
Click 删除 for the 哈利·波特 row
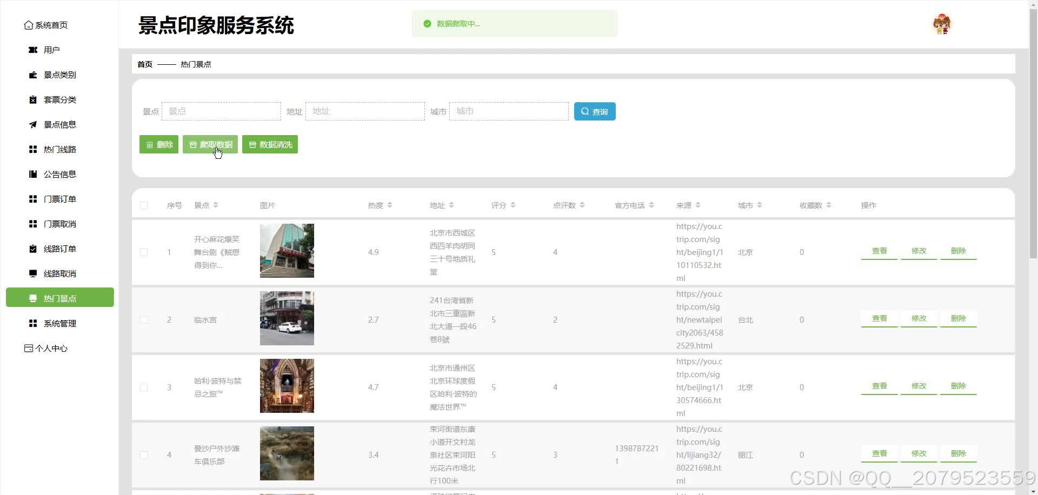tap(959, 386)
